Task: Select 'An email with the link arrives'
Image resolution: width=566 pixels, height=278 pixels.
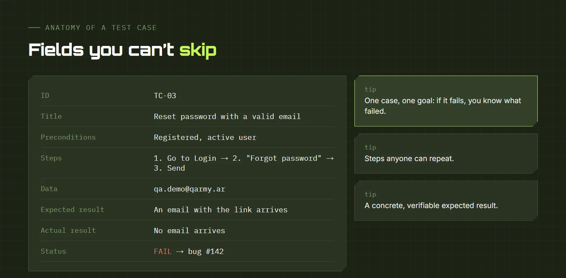Action: 221,210
